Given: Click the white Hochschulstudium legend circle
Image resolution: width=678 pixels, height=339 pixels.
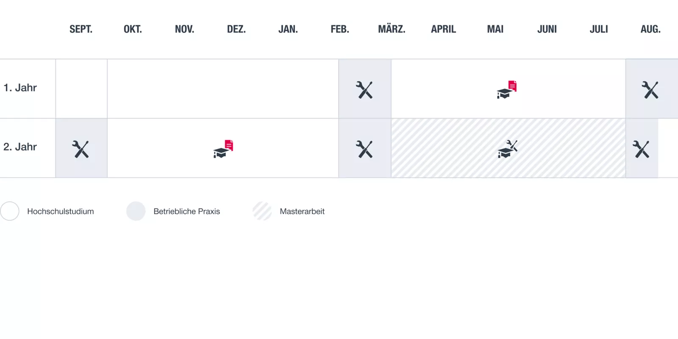Looking at the screenshot, I should [10, 211].
